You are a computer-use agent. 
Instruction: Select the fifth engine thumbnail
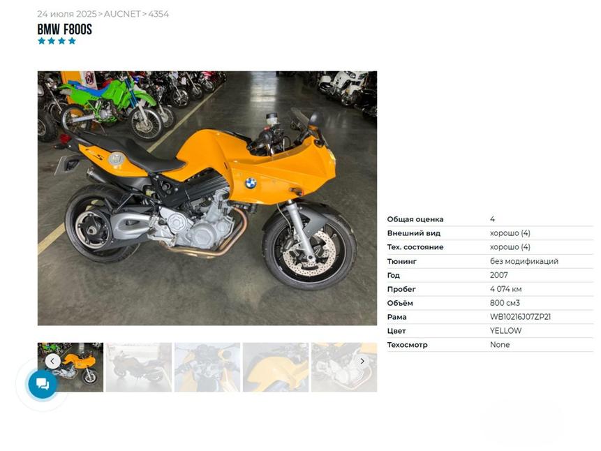point(344,367)
